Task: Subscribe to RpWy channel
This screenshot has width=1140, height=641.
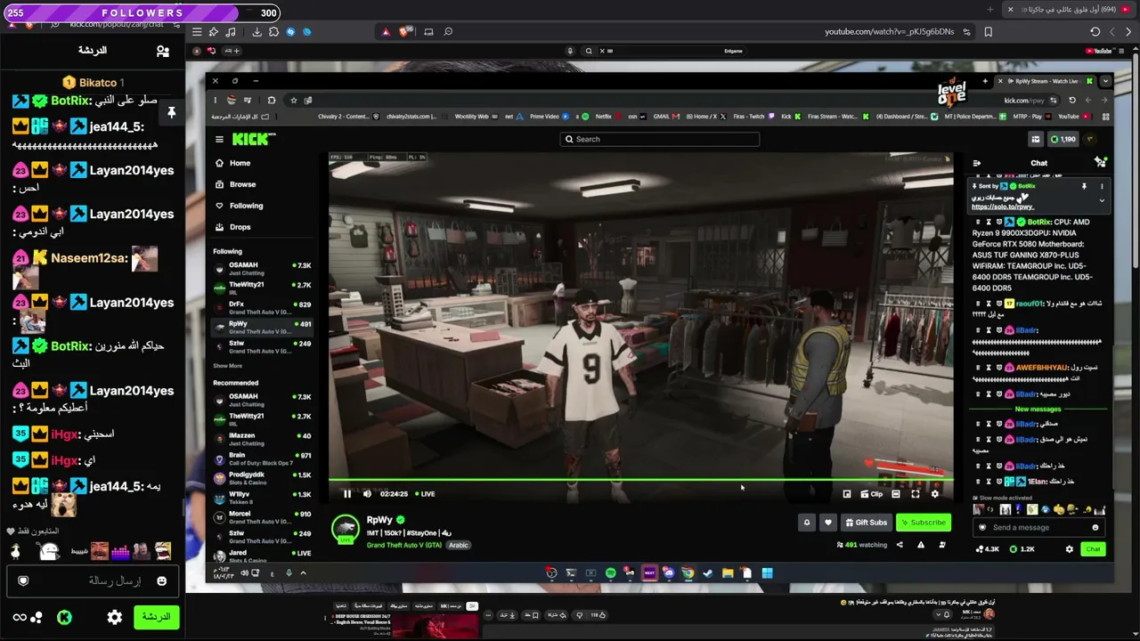Action: (x=924, y=523)
